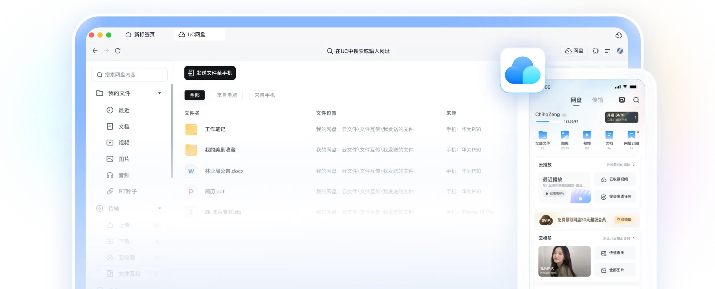Select the BT种子 sidebar category
This screenshot has width=715, height=289.
[127, 191]
